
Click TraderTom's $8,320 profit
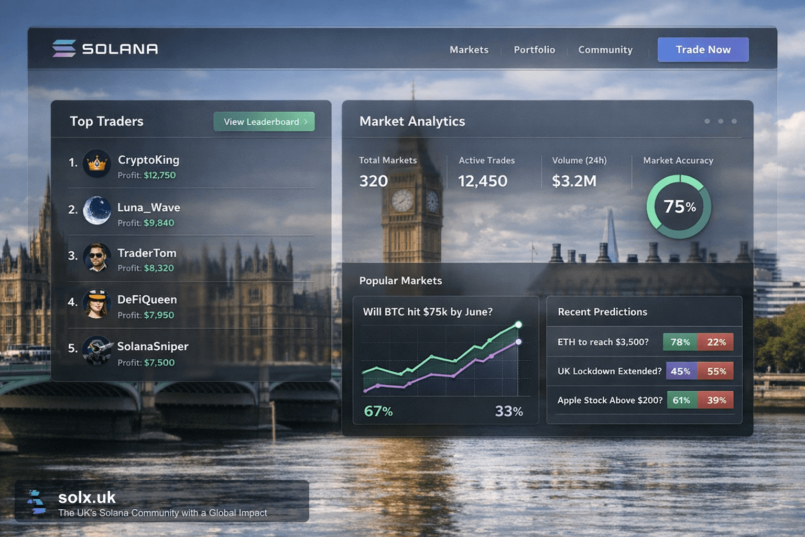pyautogui.click(x=159, y=268)
